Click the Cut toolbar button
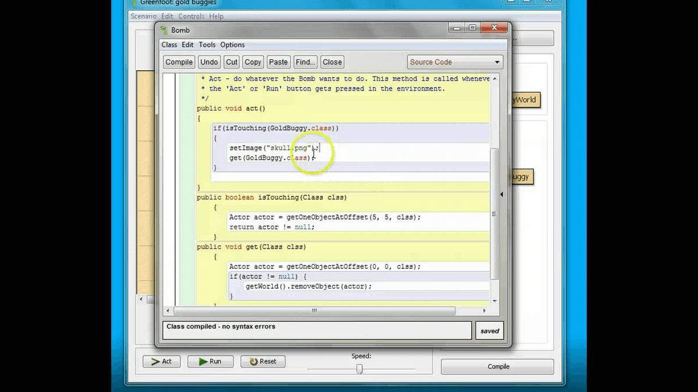Screen dimensions: 698x392 click(x=232, y=62)
